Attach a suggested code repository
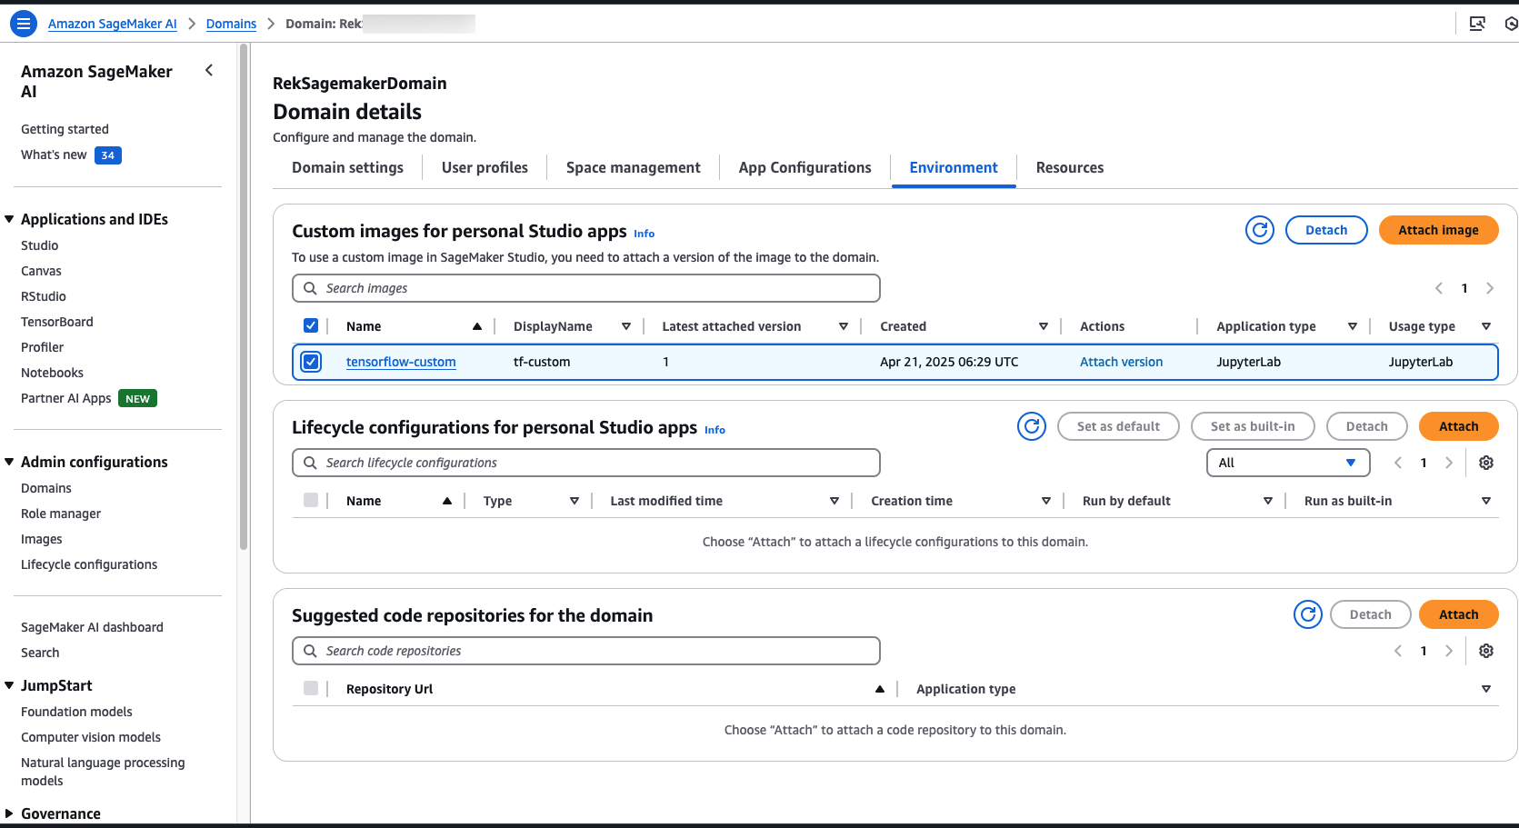1519x828 pixels. coord(1458,614)
